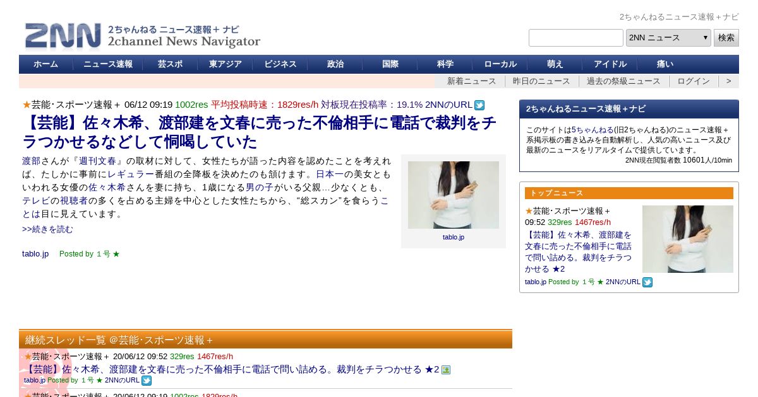
Task: Click 男の子 link in article text
Action: [260, 187]
